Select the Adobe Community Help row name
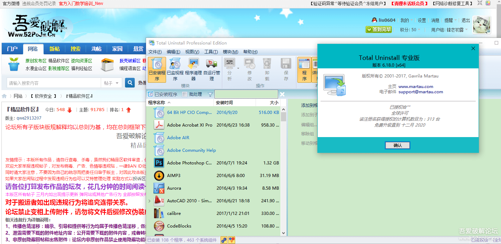501x244 pixels. coord(191,150)
